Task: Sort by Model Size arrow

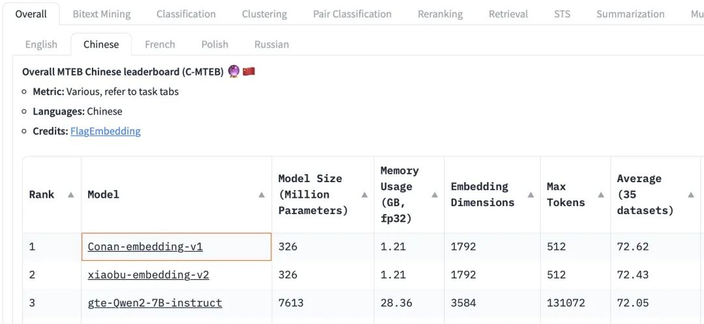Action: pos(364,195)
